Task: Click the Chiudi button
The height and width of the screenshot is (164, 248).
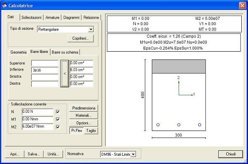Action: tap(231, 154)
